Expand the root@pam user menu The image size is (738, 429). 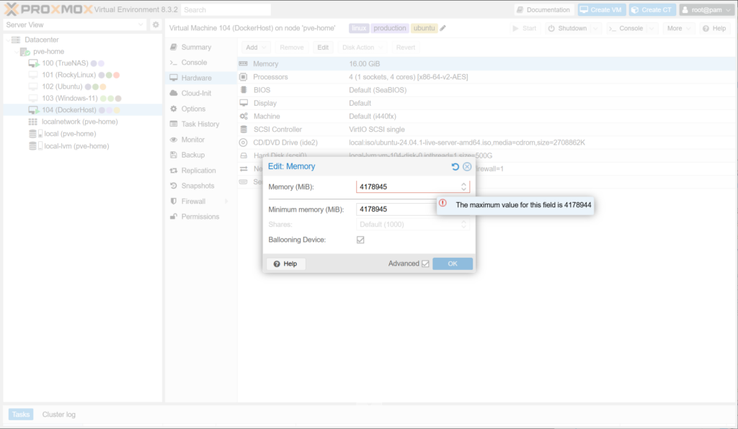coord(706,9)
